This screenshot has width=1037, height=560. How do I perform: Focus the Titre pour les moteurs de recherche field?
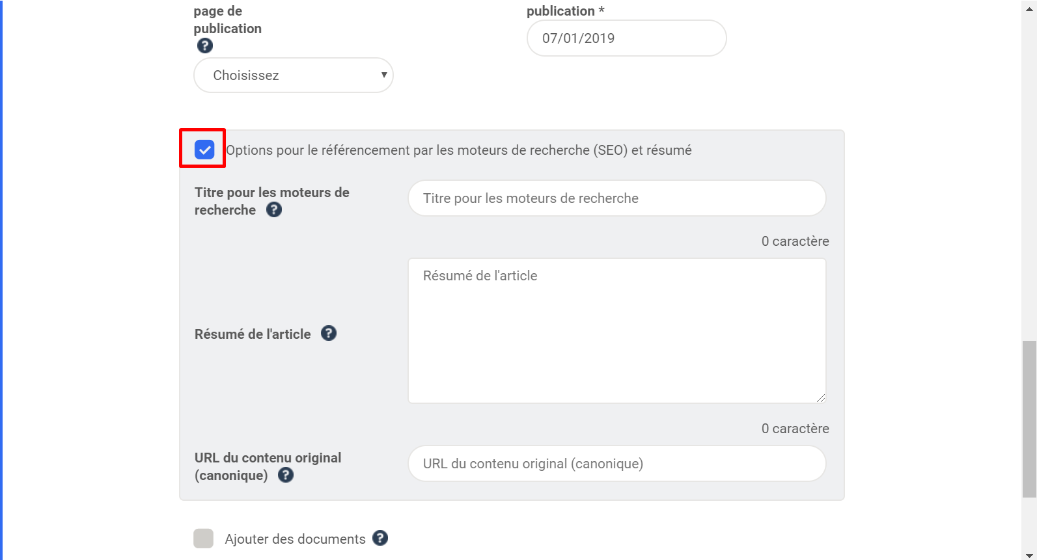pyautogui.click(x=617, y=198)
